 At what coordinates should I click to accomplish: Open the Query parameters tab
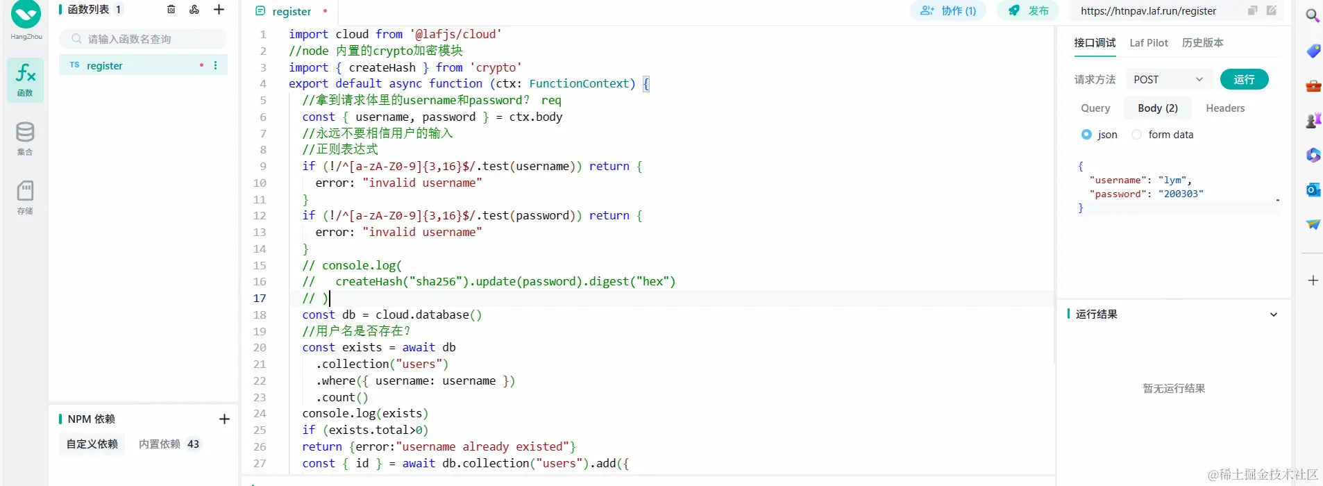coord(1095,108)
